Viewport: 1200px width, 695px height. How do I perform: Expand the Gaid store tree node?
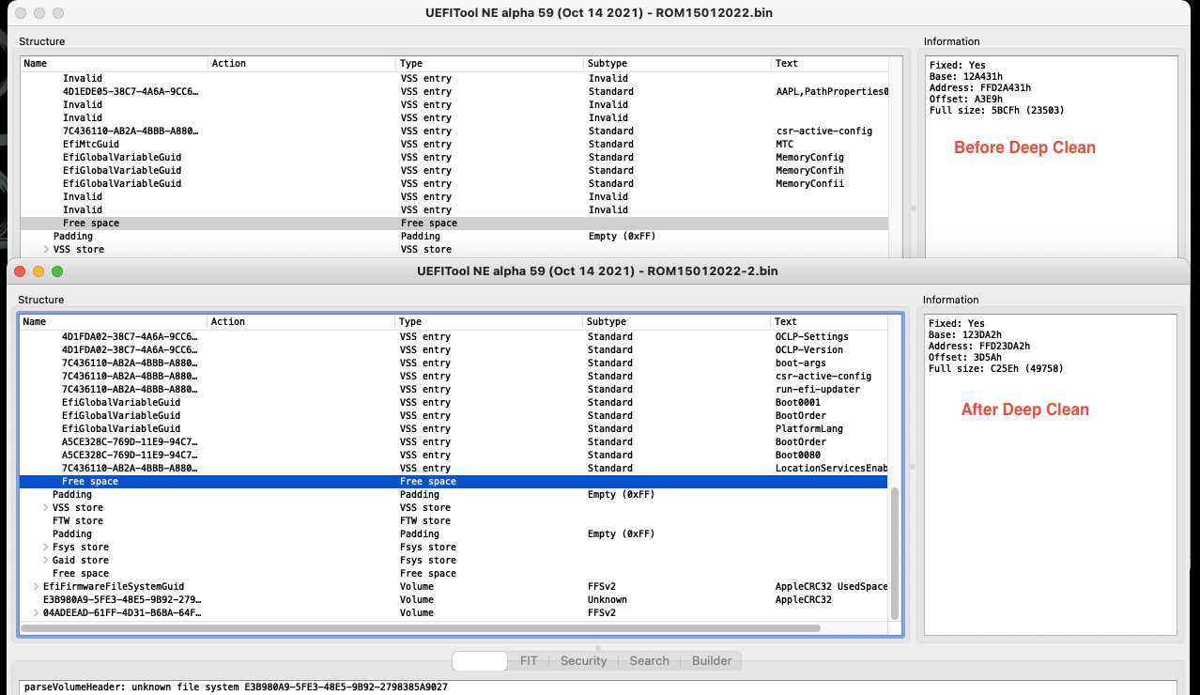[46, 561]
